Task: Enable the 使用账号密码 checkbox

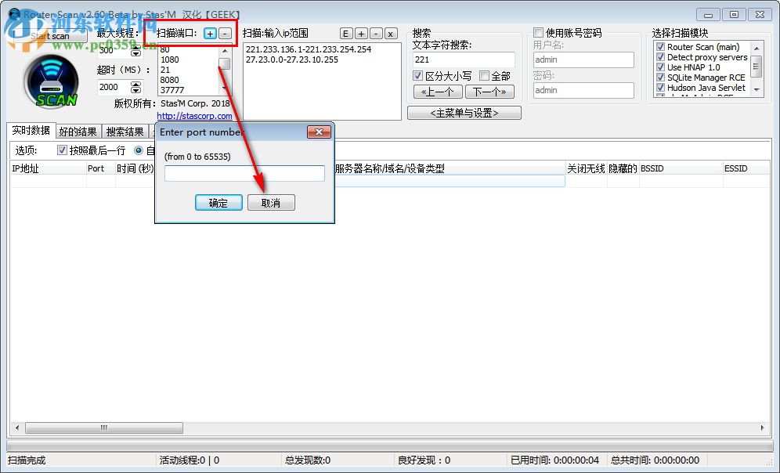Action: pos(538,31)
